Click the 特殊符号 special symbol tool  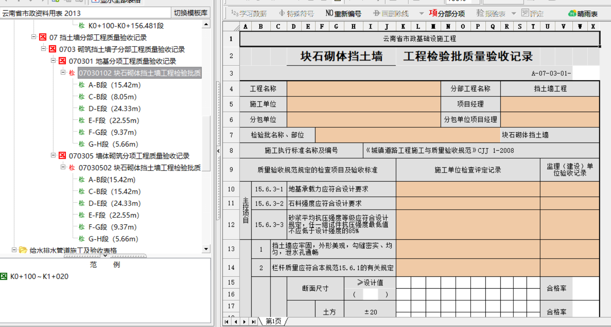[296, 14]
